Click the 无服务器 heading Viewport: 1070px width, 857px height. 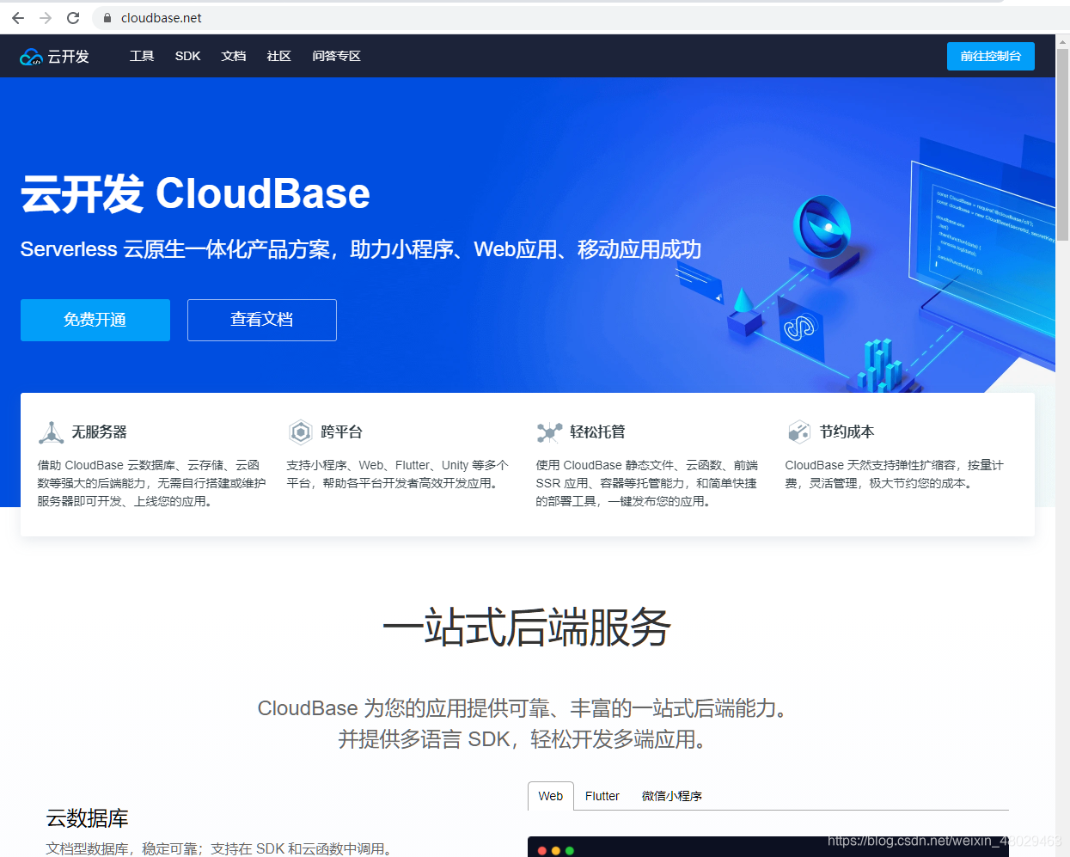(99, 432)
